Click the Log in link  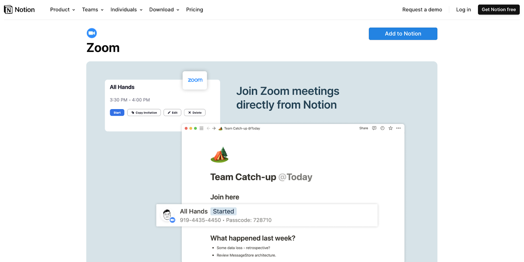click(x=463, y=10)
